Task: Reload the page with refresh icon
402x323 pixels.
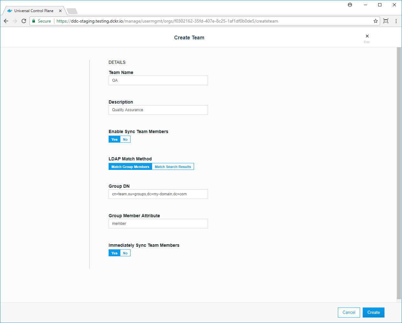Action: [x=24, y=21]
